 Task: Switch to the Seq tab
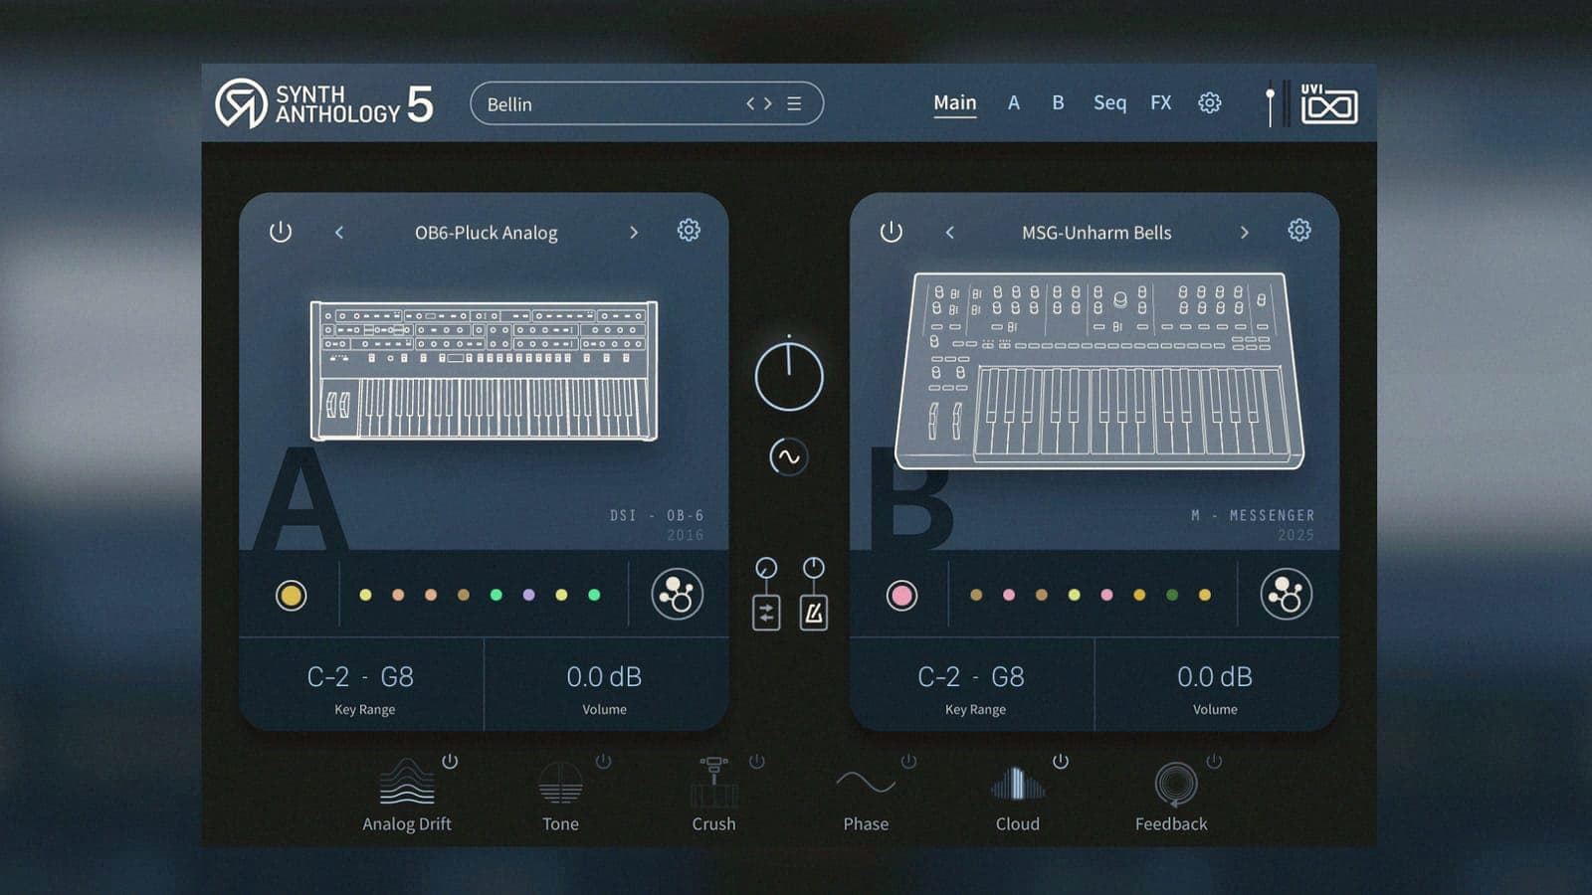[x=1109, y=102]
